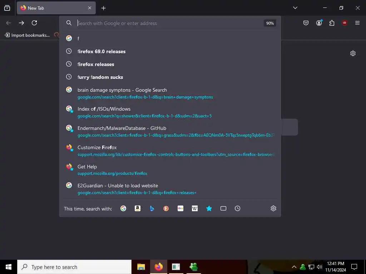Screen dimensions: 366x274
Task: Close the New Tab tab
Action: tap(90, 8)
